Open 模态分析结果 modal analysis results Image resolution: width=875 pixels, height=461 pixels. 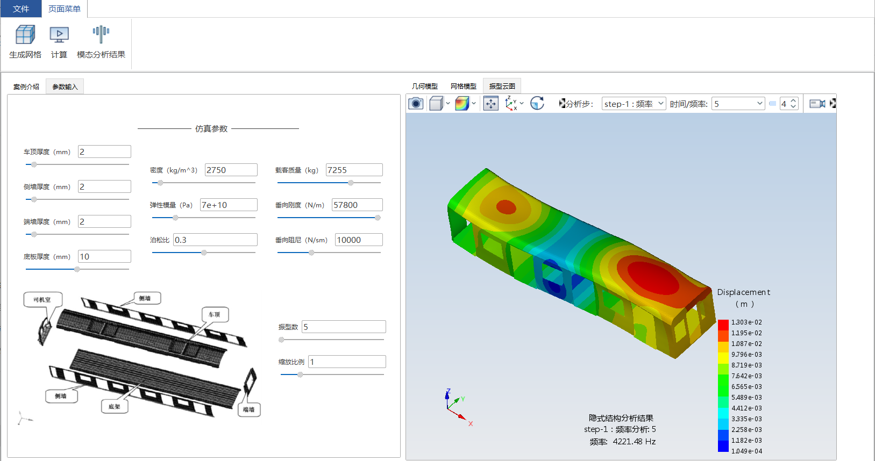click(101, 35)
